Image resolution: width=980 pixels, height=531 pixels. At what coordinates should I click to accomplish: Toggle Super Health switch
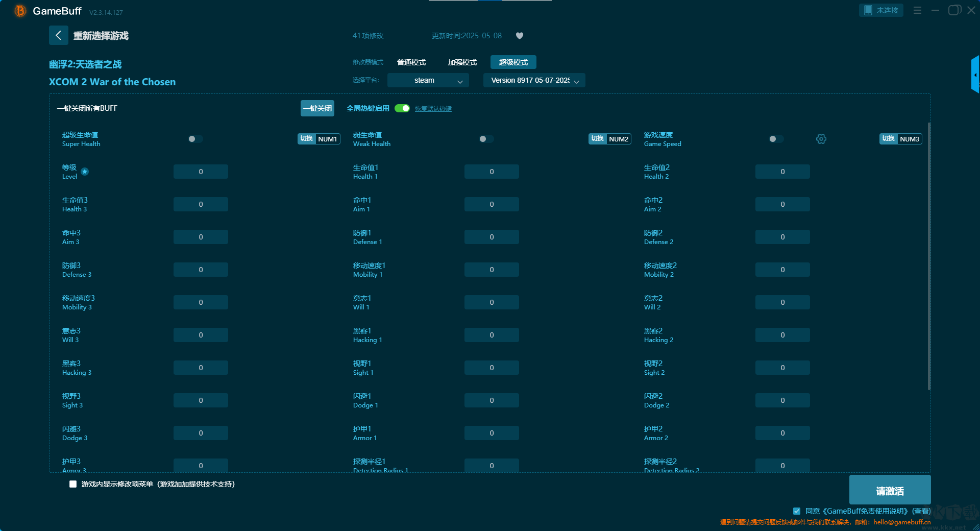tap(195, 139)
